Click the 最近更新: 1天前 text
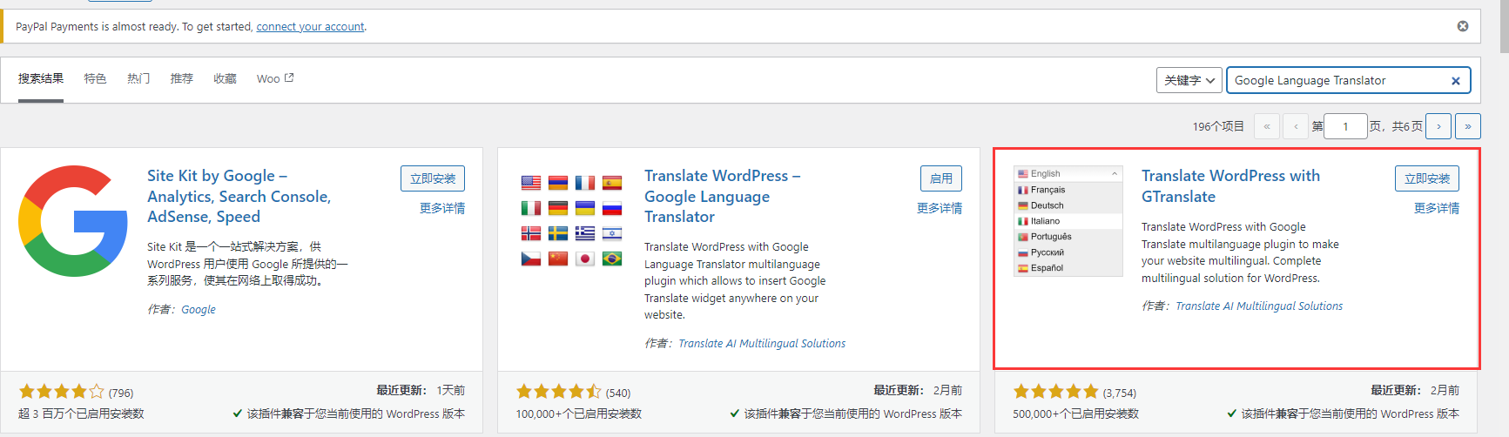This screenshot has width=1509, height=437. [421, 390]
